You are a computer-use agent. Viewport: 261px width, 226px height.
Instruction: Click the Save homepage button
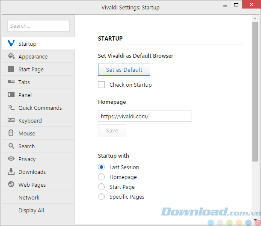point(112,130)
